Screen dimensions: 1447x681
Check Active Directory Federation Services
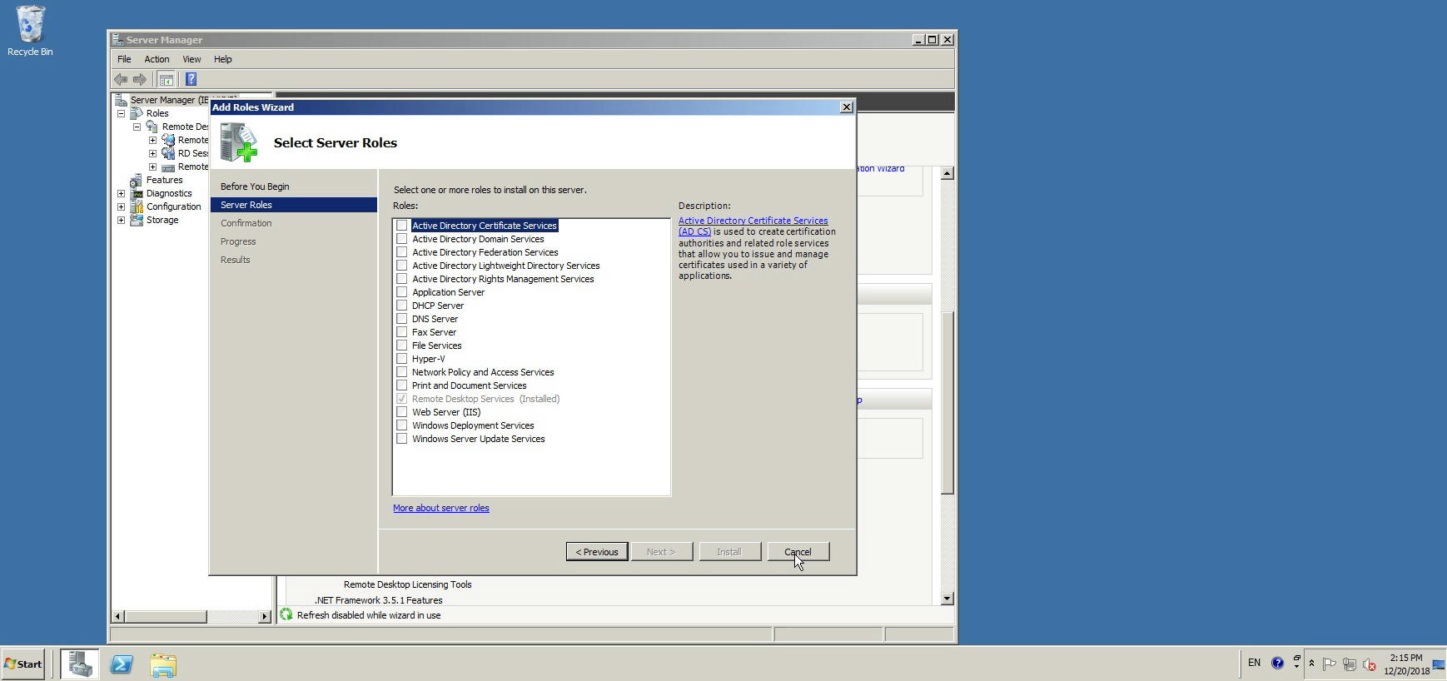[402, 252]
